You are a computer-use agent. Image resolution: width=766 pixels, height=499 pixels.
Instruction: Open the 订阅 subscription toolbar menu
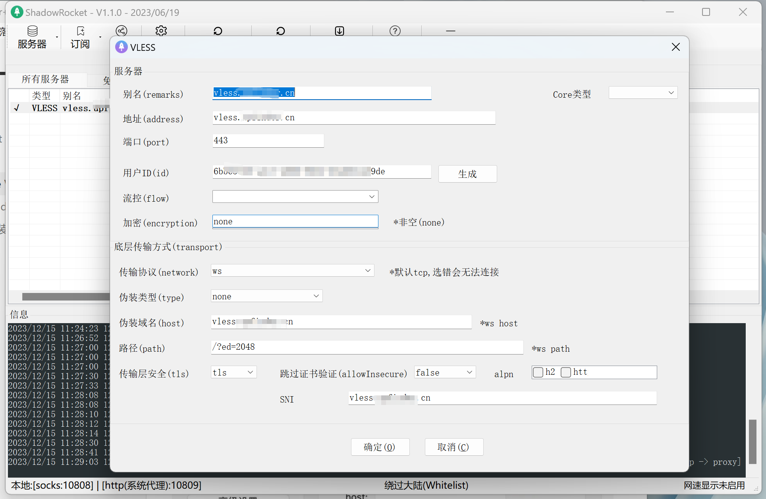(x=80, y=37)
